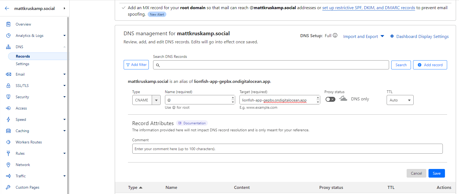
Task: Open the Network page
Action: (23, 165)
